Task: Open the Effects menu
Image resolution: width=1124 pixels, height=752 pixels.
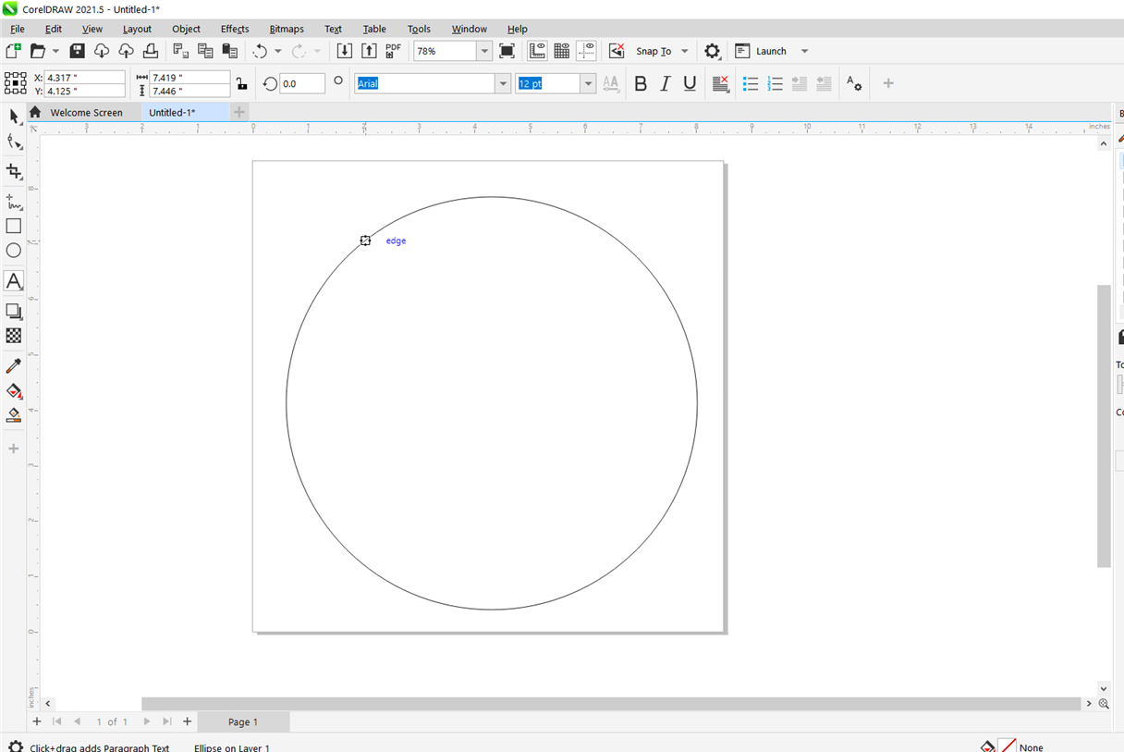Action: [234, 29]
